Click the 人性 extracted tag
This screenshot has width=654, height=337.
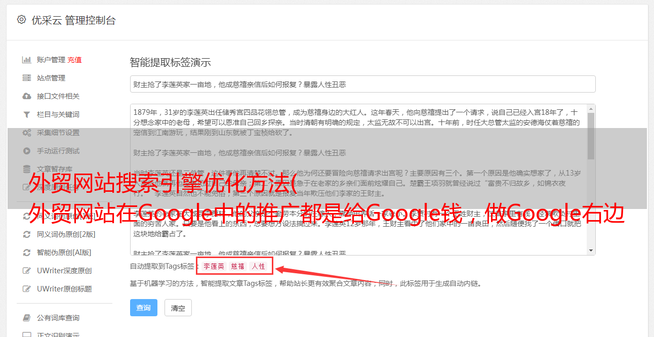[x=258, y=266]
